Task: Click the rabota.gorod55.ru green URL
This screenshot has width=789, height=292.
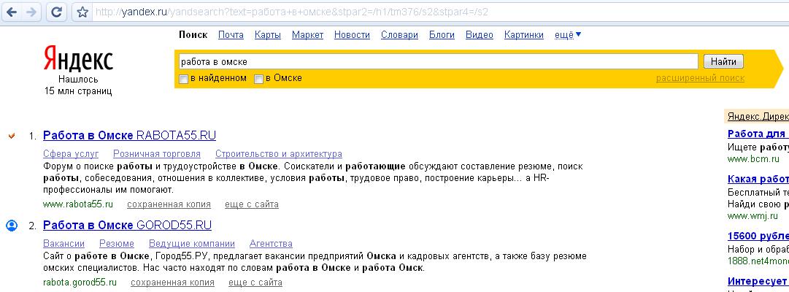Action: (80, 283)
